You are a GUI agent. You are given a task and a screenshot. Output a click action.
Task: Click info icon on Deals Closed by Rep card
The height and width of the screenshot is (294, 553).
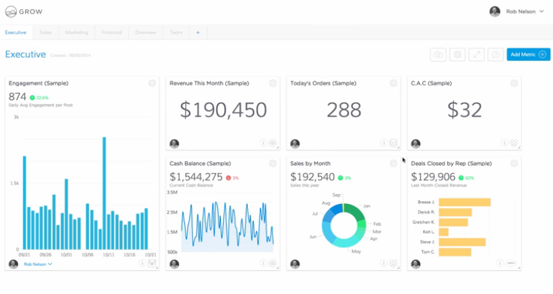[500, 264]
